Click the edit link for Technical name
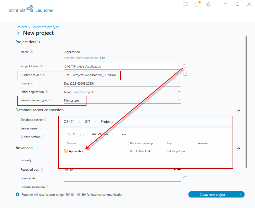Viewport: 255px width, 208px height. click(102, 58)
